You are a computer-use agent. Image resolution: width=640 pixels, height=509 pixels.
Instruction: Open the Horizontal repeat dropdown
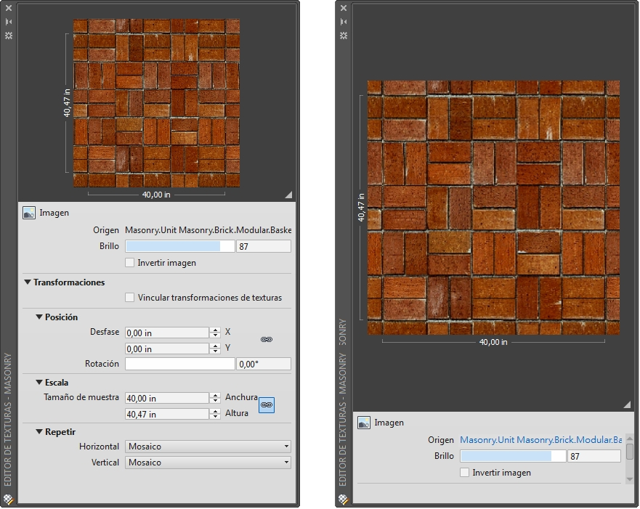click(x=208, y=447)
